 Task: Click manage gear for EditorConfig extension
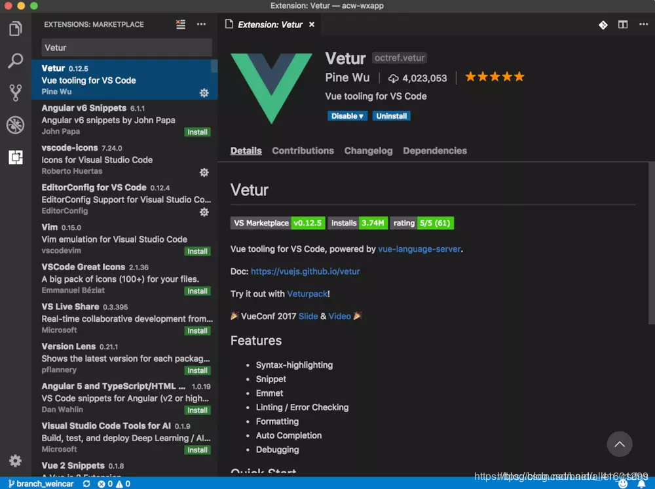point(204,212)
